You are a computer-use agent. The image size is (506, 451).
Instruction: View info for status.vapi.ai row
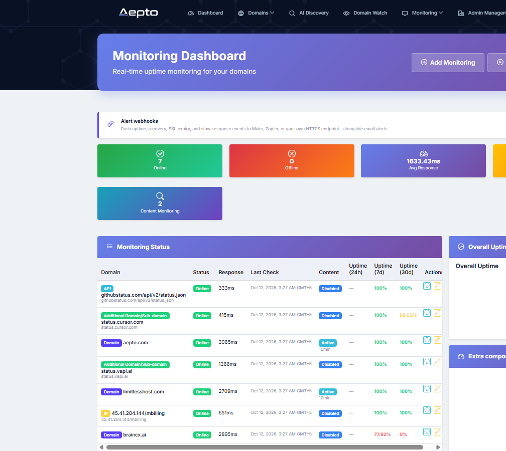427,361
